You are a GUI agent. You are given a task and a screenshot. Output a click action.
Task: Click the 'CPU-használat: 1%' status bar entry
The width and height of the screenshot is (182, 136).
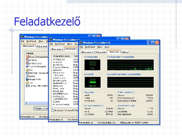(x=107, y=123)
